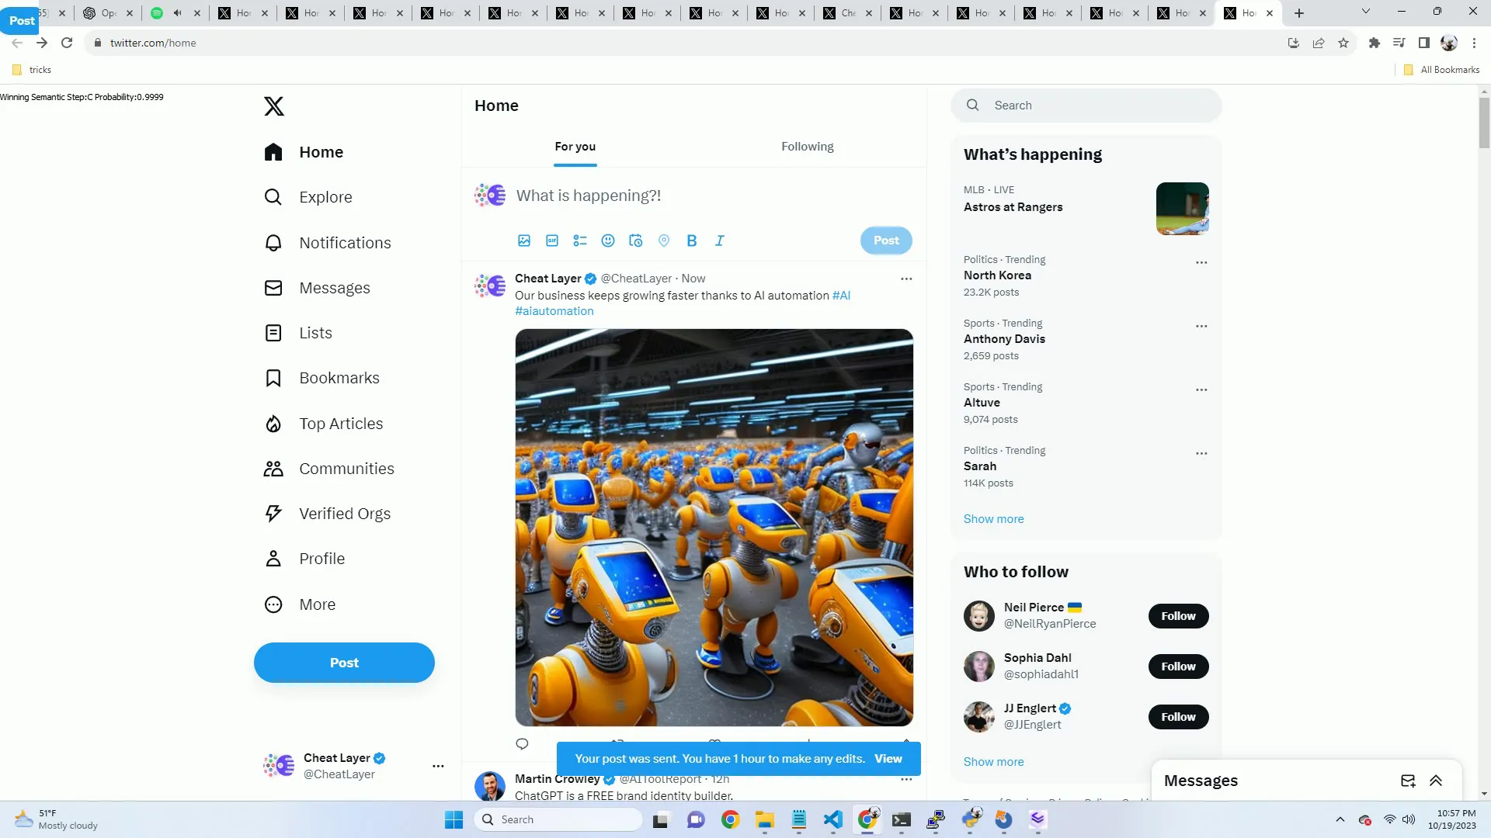Viewport: 1491px width, 838px height.
Task: Expand Martin Crowley tweet options menu
Action: point(905,779)
